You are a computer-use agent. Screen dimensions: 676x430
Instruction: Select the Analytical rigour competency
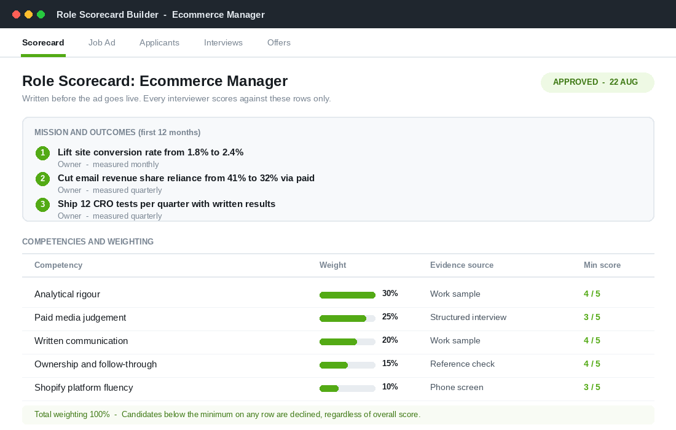67,294
